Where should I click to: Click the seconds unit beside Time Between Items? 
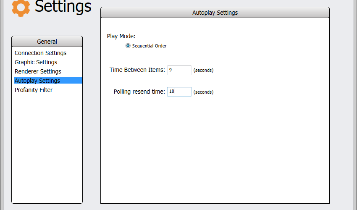203,70
